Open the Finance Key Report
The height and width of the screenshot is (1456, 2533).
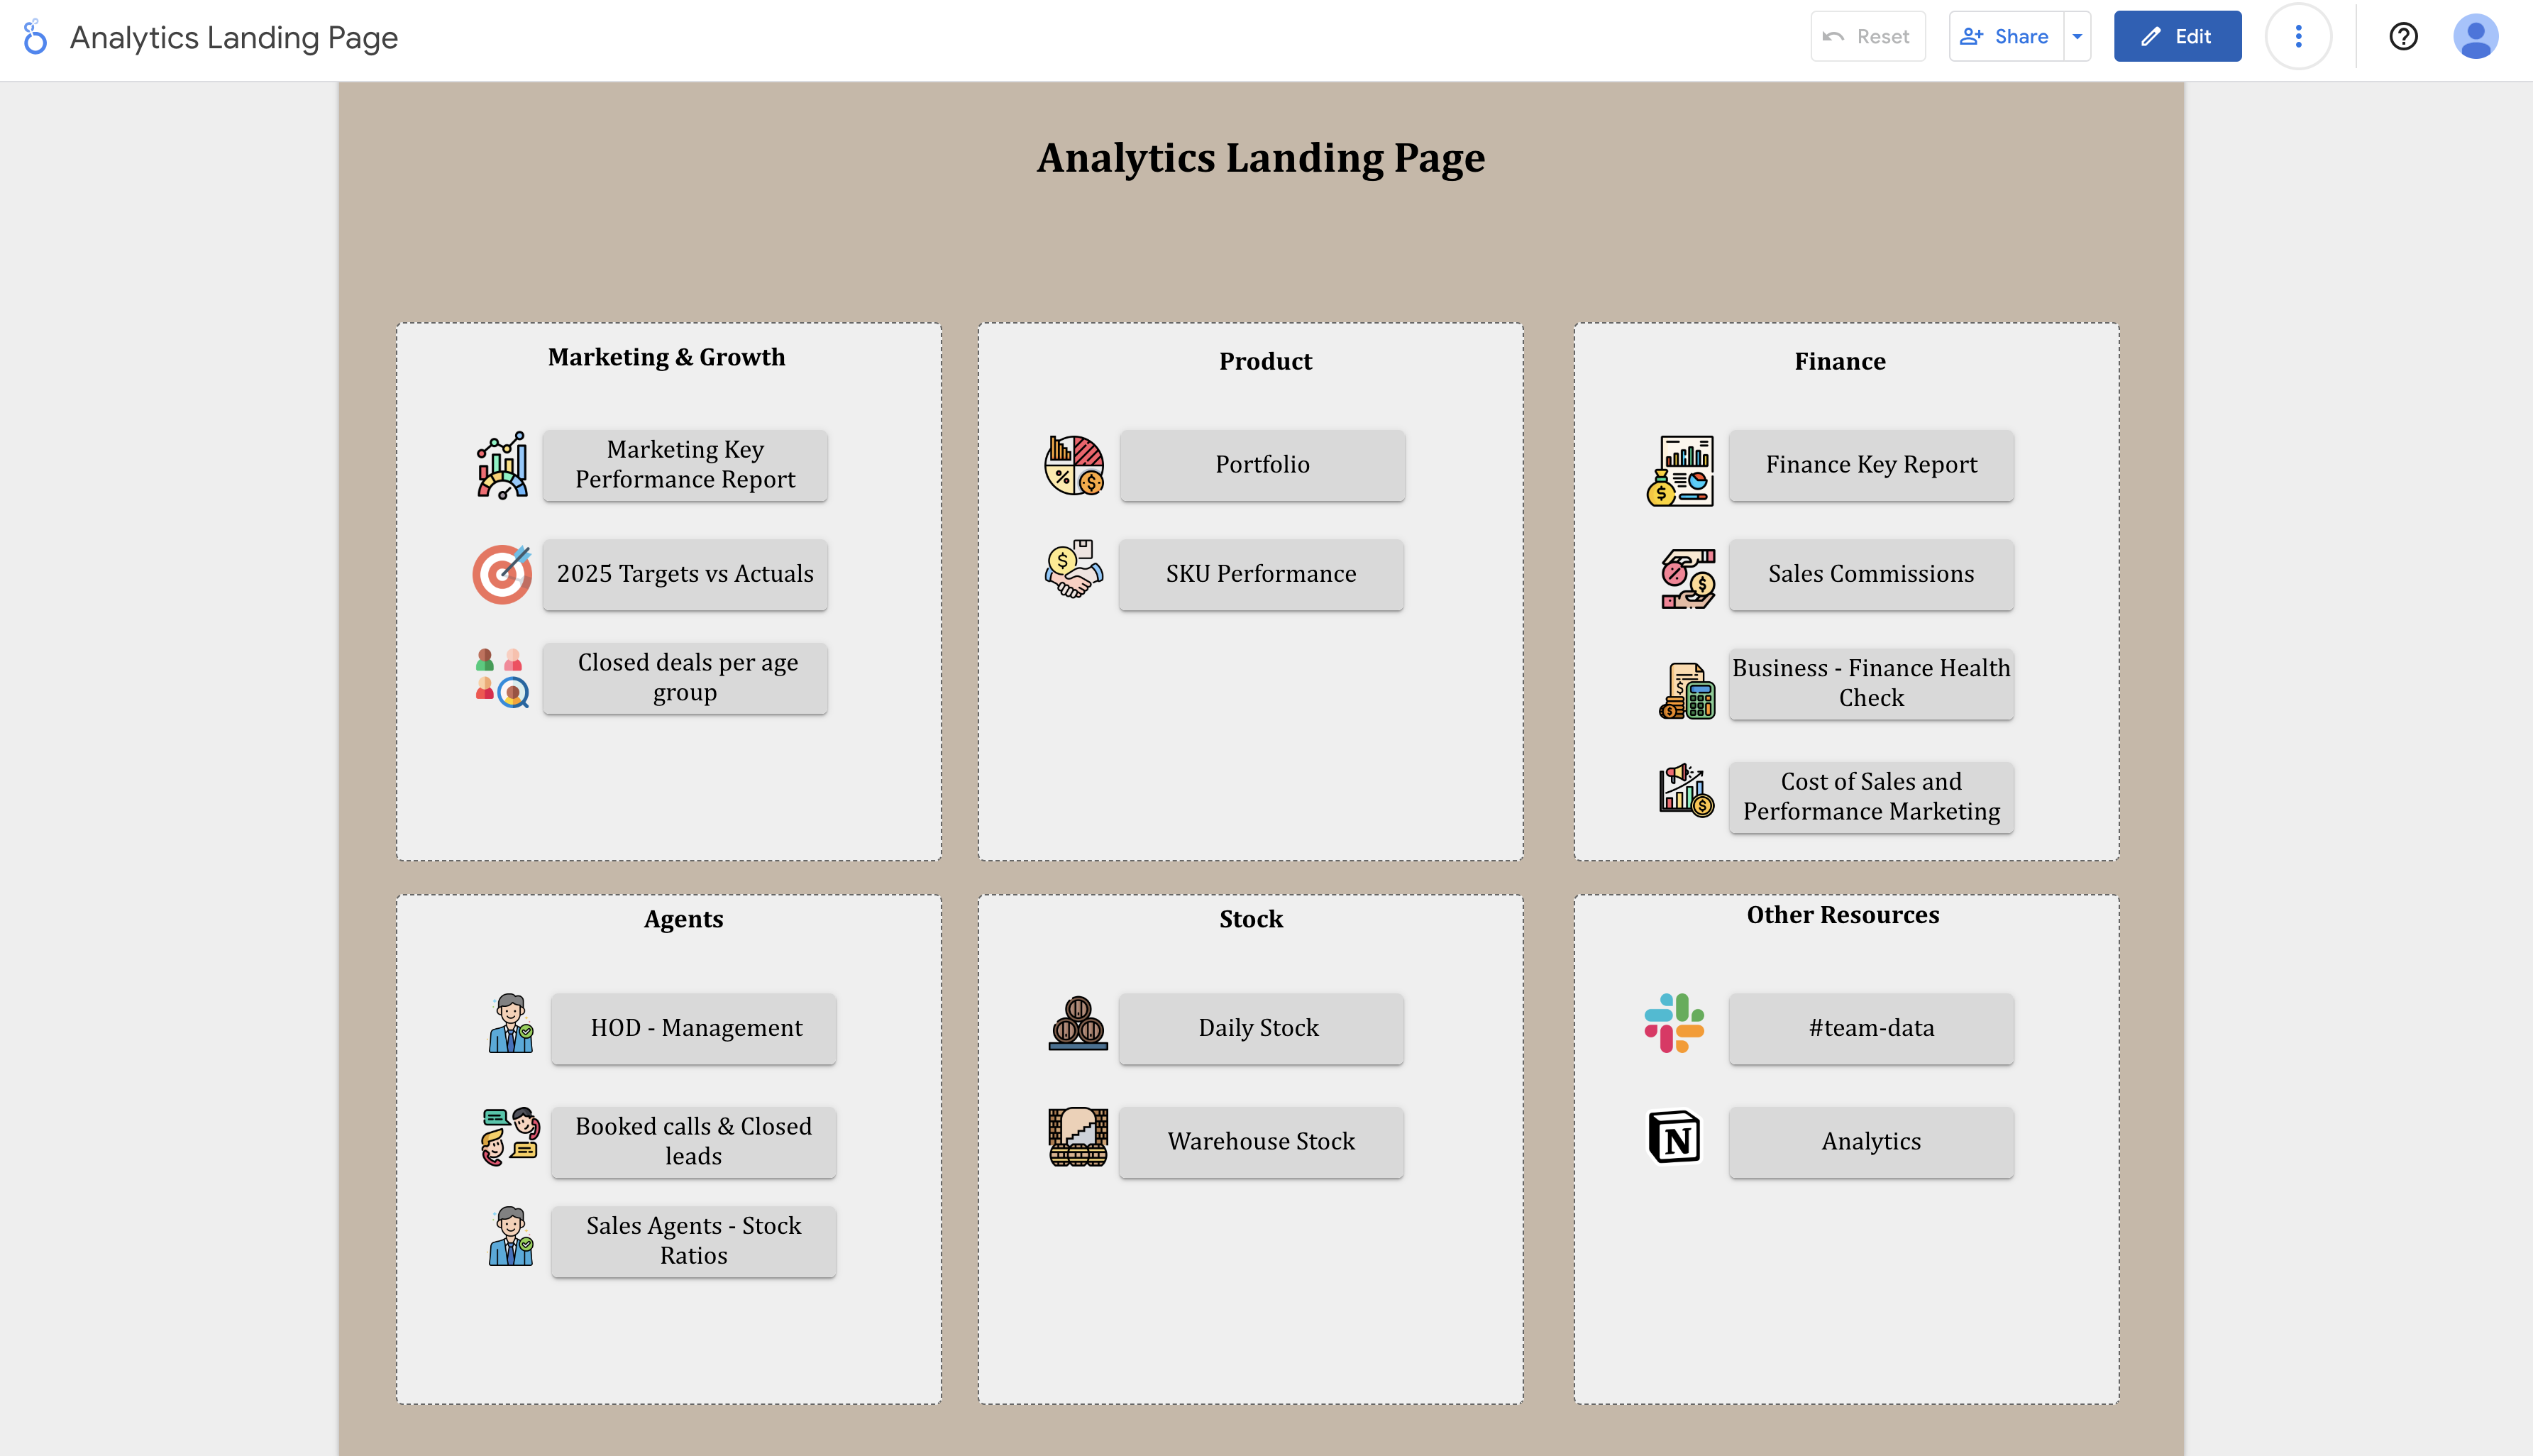[x=1871, y=465]
